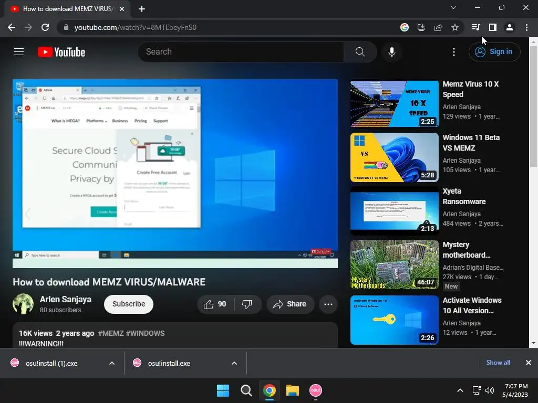Image resolution: width=538 pixels, height=403 pixels.
Task: Like the video with thumbs up
Action: point(215,304)
